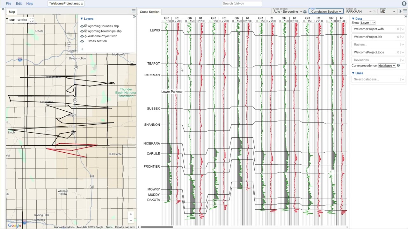Collapse the right data panel with chevrons
Viewport: 408px width, 229px height.
405,16
